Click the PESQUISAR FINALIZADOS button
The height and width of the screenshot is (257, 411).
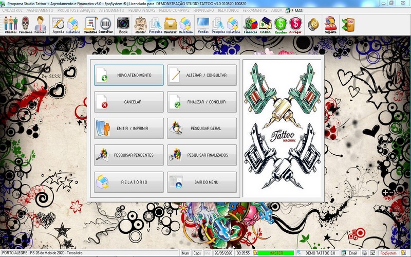(202, 155)
